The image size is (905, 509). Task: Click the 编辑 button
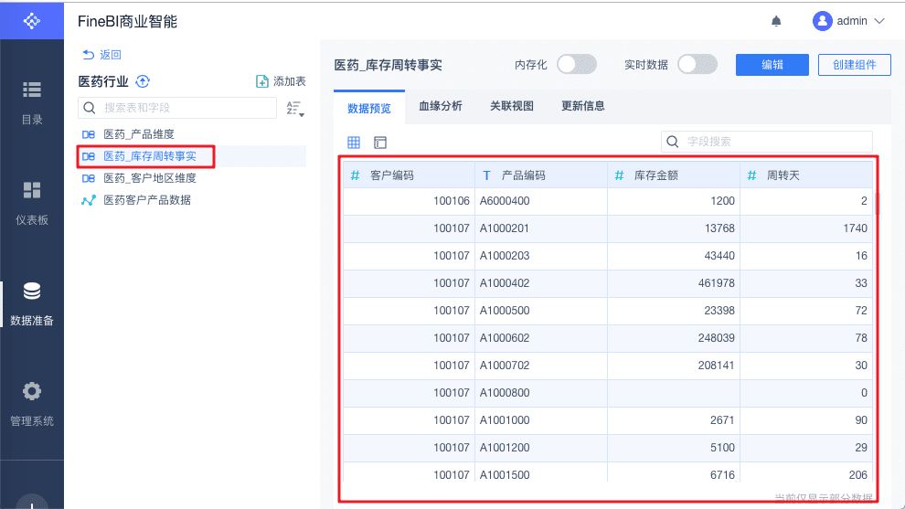click(x=772, y=65)
